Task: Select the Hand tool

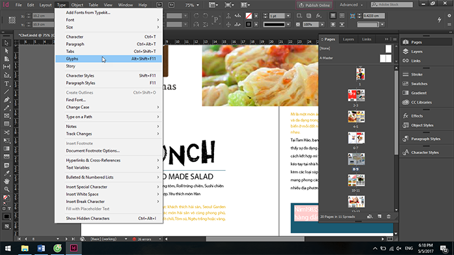Action: [6, 181]
